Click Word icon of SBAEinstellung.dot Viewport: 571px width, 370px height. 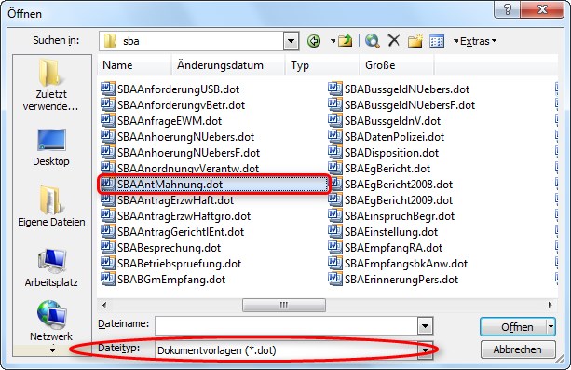coord(335,231)
